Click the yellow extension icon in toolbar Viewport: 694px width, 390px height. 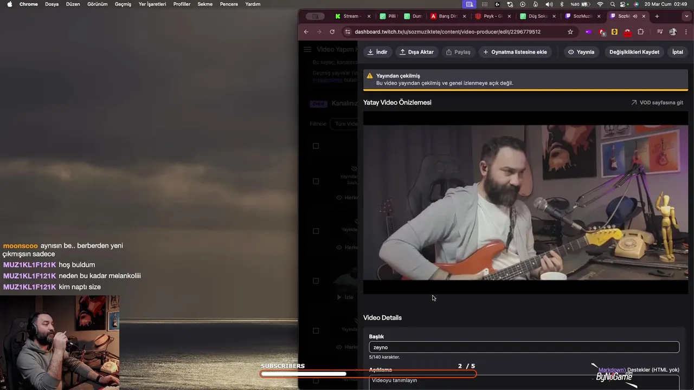pos(614,32)
